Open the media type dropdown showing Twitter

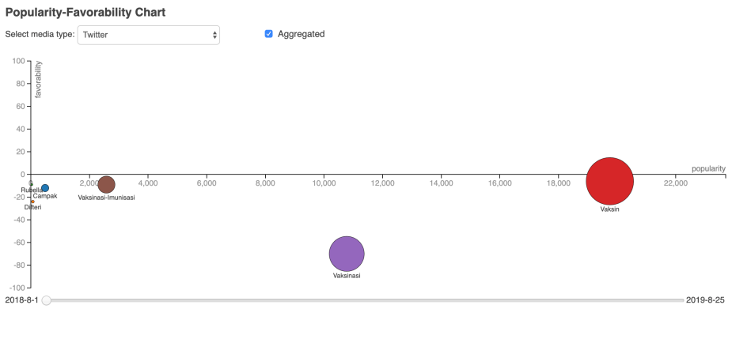(148, 35)
